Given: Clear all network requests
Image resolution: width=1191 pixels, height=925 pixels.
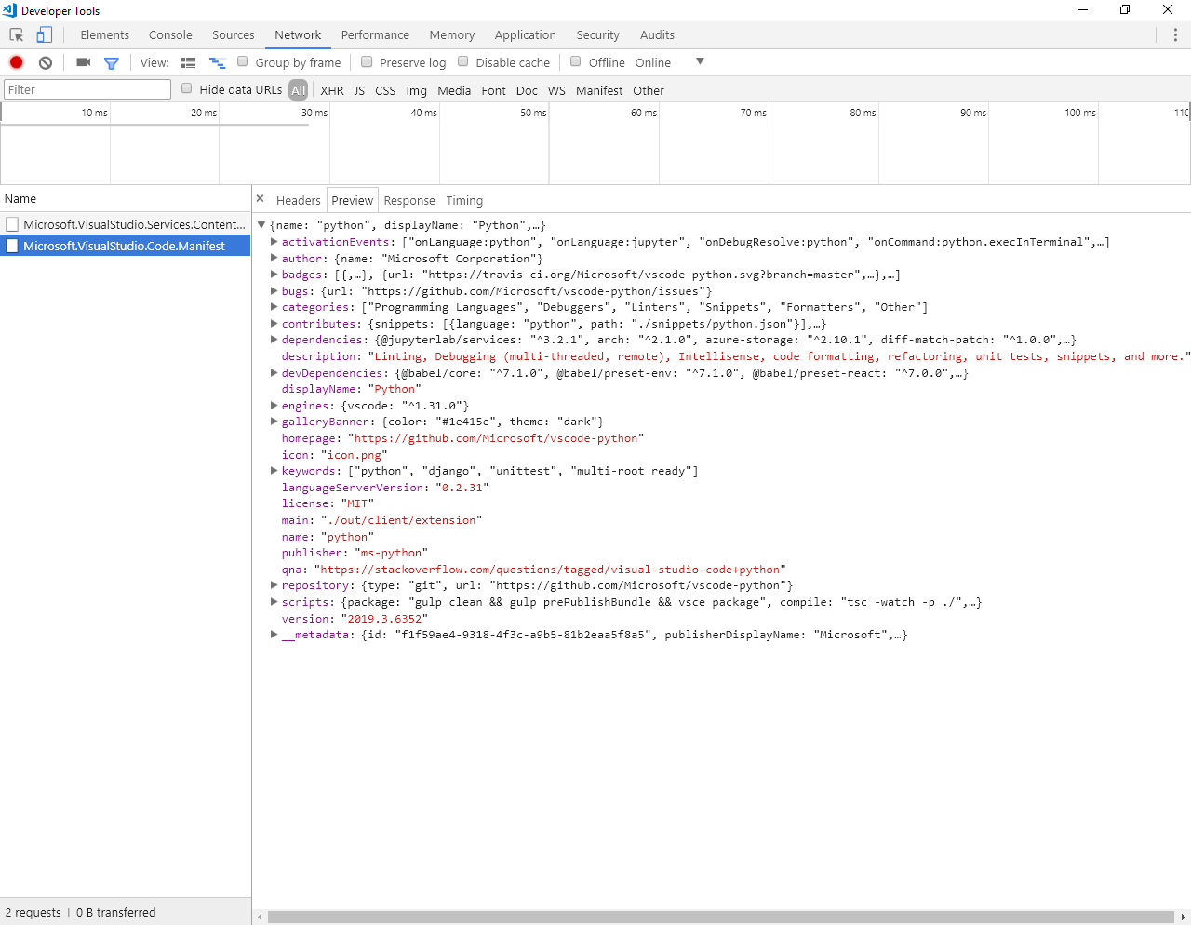Looking at the screenshot, I should (x=45, y=62).
